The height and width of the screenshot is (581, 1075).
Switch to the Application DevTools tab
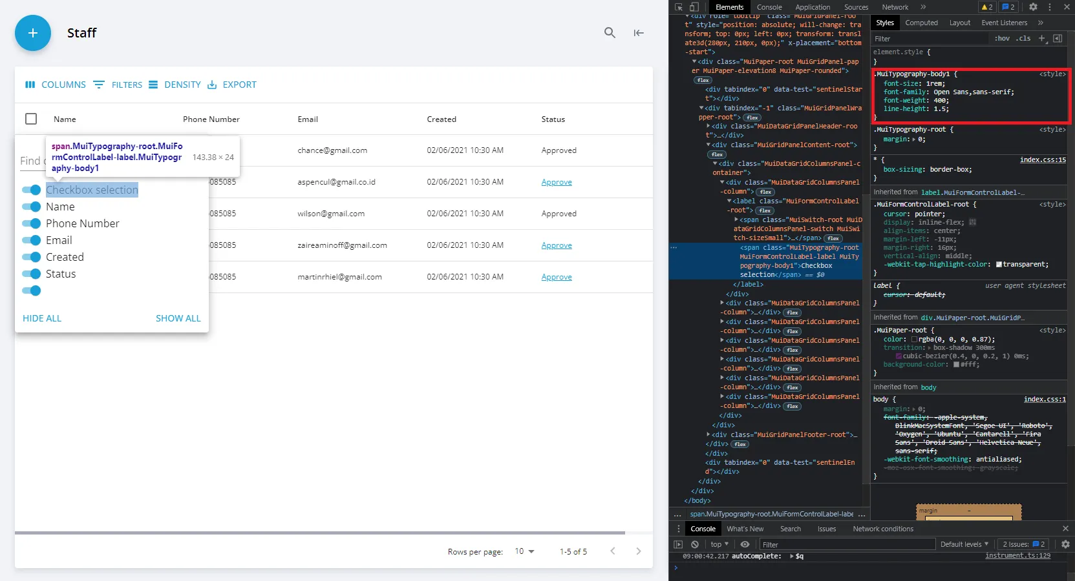pyautogui.click(x=813, y=7)
